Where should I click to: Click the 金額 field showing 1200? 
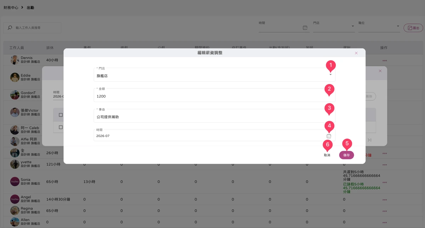(214, 95)
